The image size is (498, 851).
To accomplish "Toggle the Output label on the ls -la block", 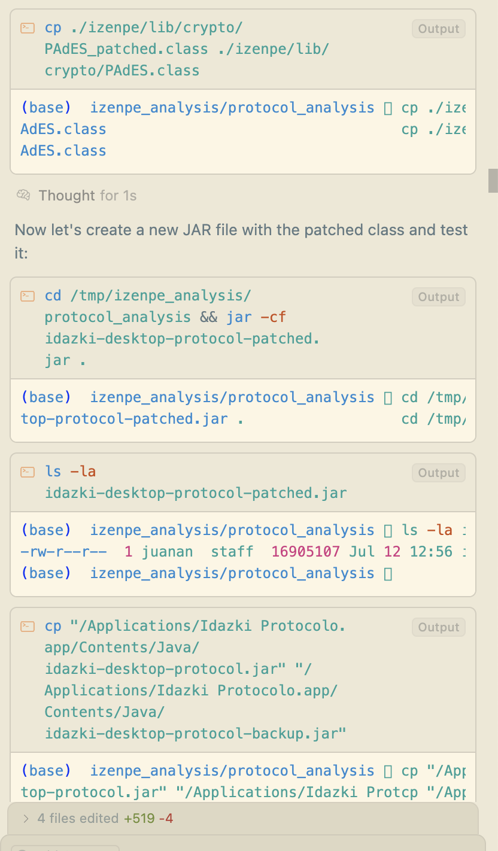I will click(x=438, y=472).
